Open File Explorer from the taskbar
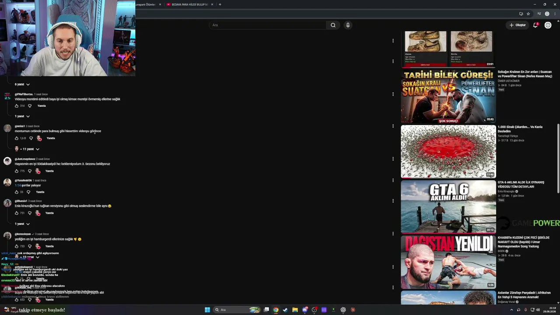 pos(295,310)
